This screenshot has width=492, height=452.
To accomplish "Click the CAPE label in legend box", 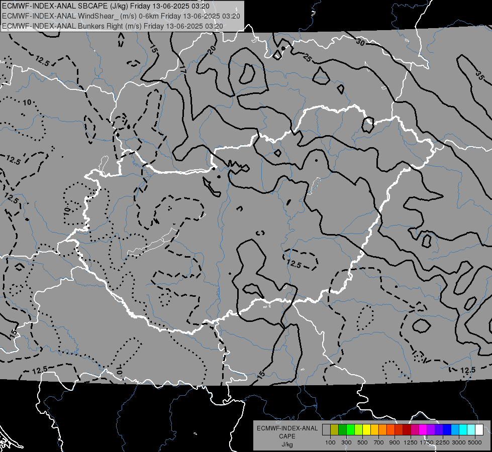I will pos(287,436).
